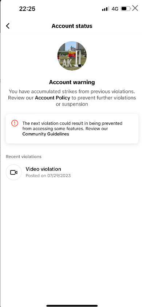Tap the 4G network indicator
This screenshot has height=307, width=142.
(115, 9)
